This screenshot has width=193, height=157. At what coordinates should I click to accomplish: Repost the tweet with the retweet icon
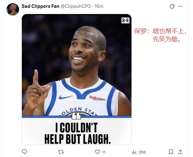(61, 152)
